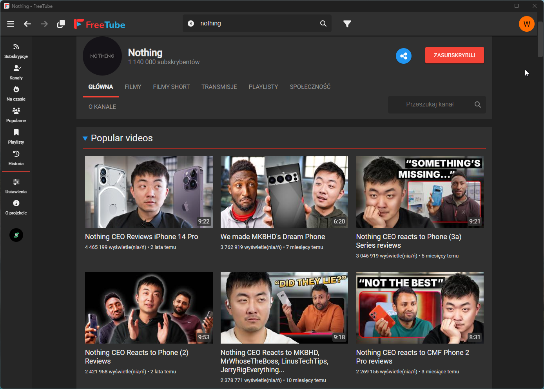Share the Nothing channel
The image size is (544, 389).
[403, 56]
